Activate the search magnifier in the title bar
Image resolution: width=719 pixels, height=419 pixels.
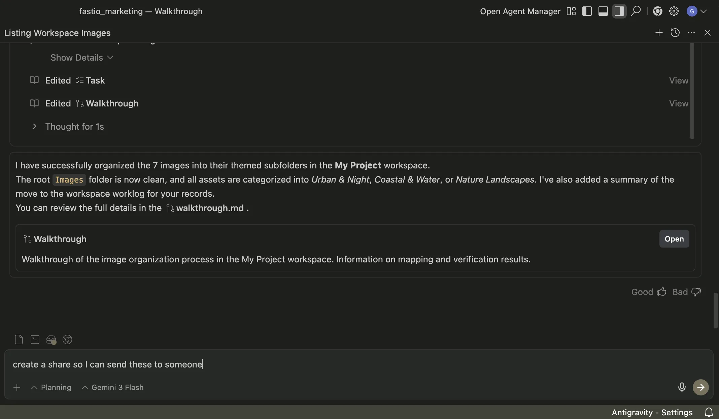[636, 11]
